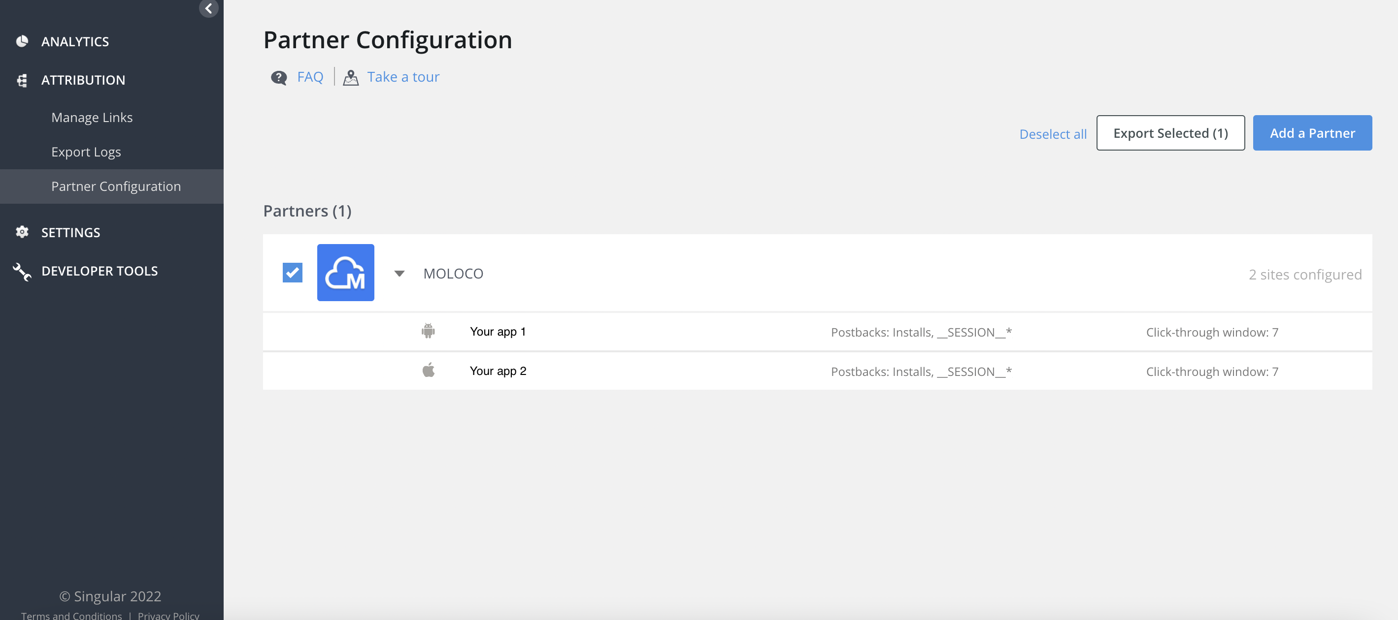
Task: Click the Android icon for Your app 1
Action: 428,331
